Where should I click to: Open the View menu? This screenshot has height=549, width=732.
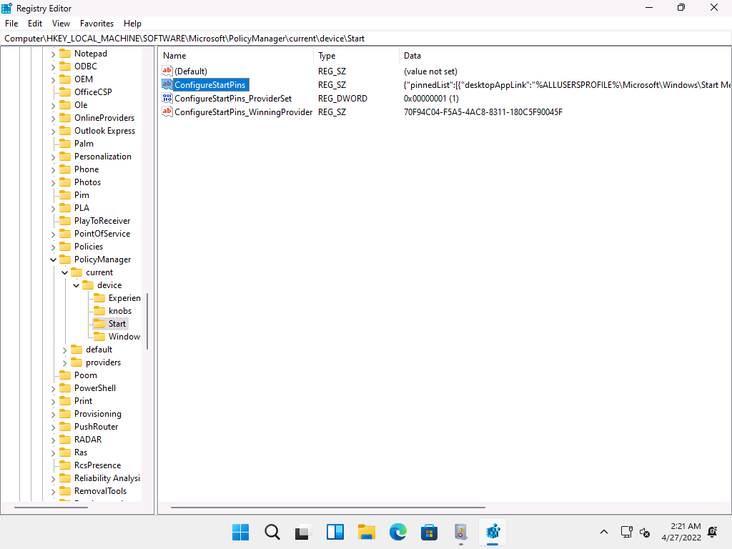pyautogui.click(x=61, y=24)
